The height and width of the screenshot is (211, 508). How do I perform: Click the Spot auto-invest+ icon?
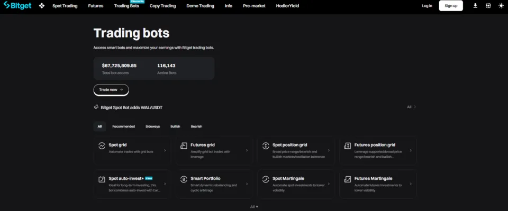102,179
